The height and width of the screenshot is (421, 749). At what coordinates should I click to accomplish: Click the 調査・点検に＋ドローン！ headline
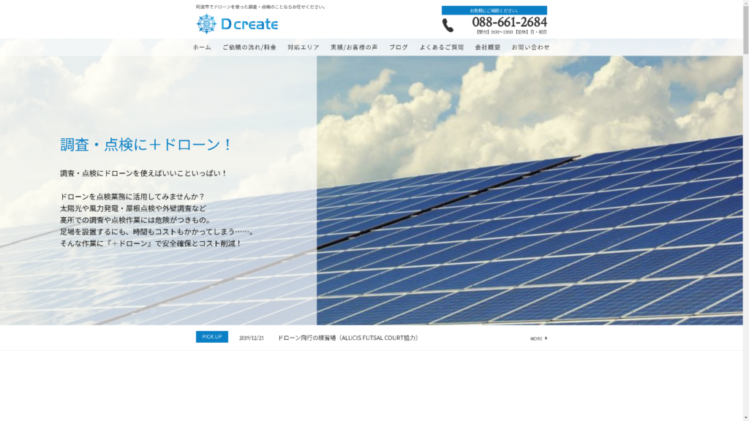click(x=146, y=145)
